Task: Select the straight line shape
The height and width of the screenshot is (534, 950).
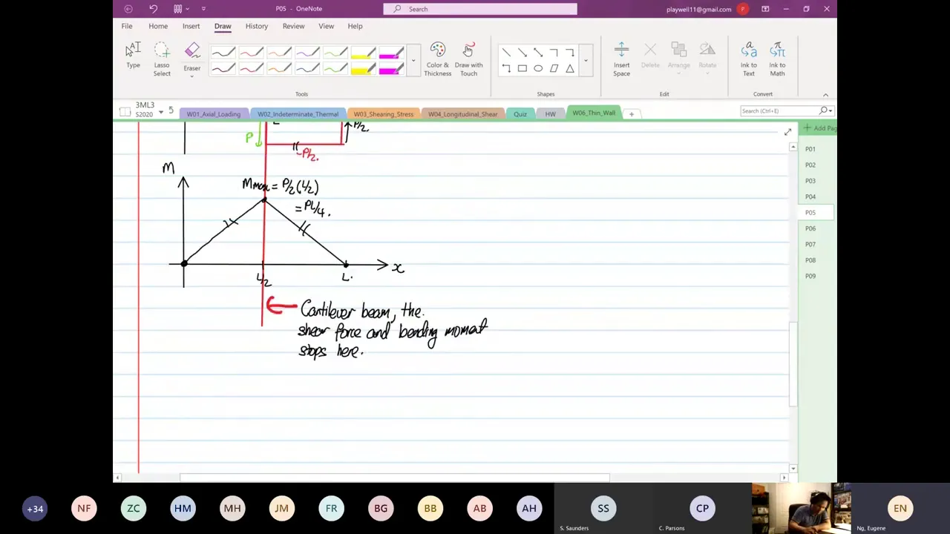Action: 506,53
